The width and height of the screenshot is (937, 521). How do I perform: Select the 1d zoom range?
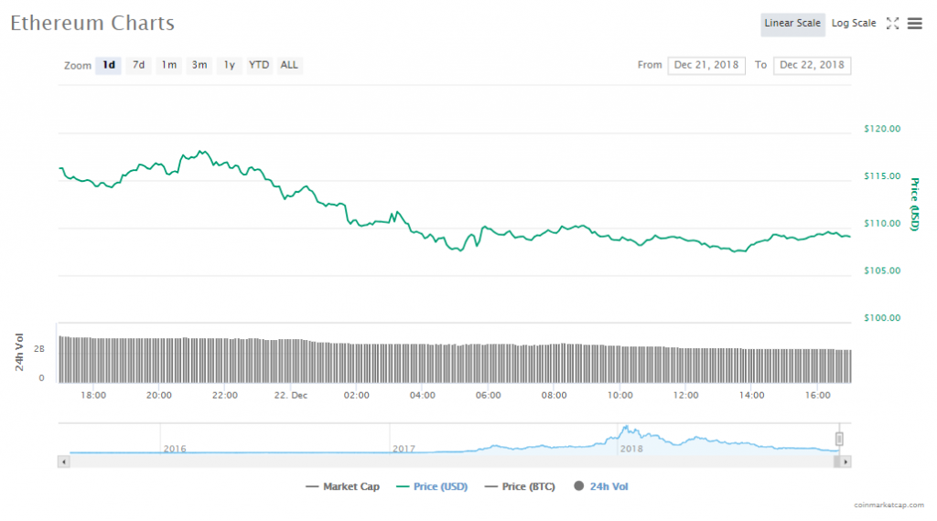pyautogui.click(x=109, y=66)
